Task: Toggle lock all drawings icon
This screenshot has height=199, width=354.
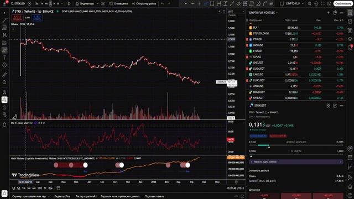Action: click(4, 107)
